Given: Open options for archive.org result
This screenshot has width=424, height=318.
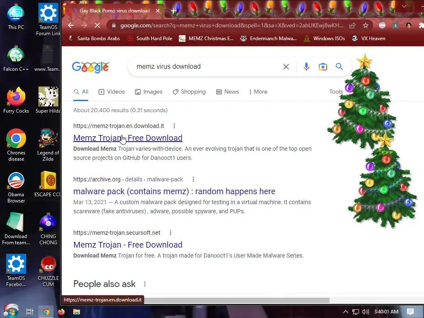Looking at the screenshot, I should 193,179.
